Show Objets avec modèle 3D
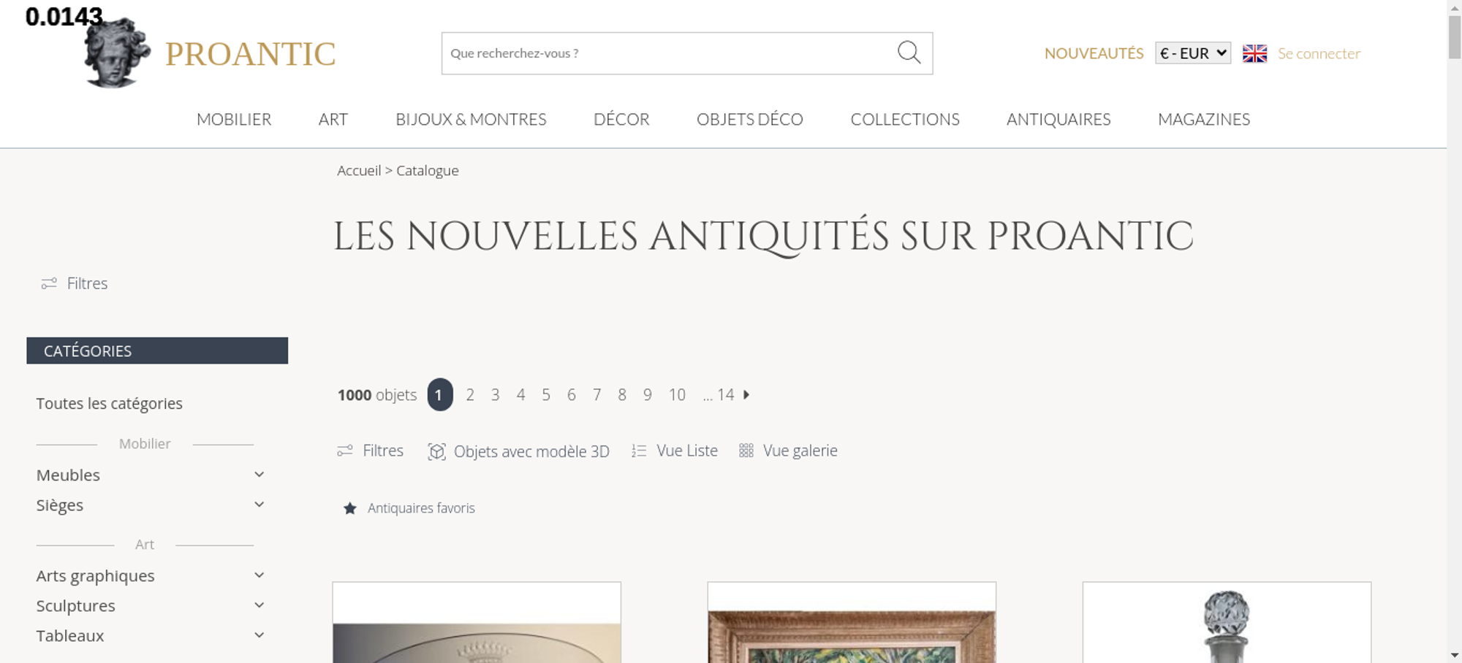 pos(518,451)
